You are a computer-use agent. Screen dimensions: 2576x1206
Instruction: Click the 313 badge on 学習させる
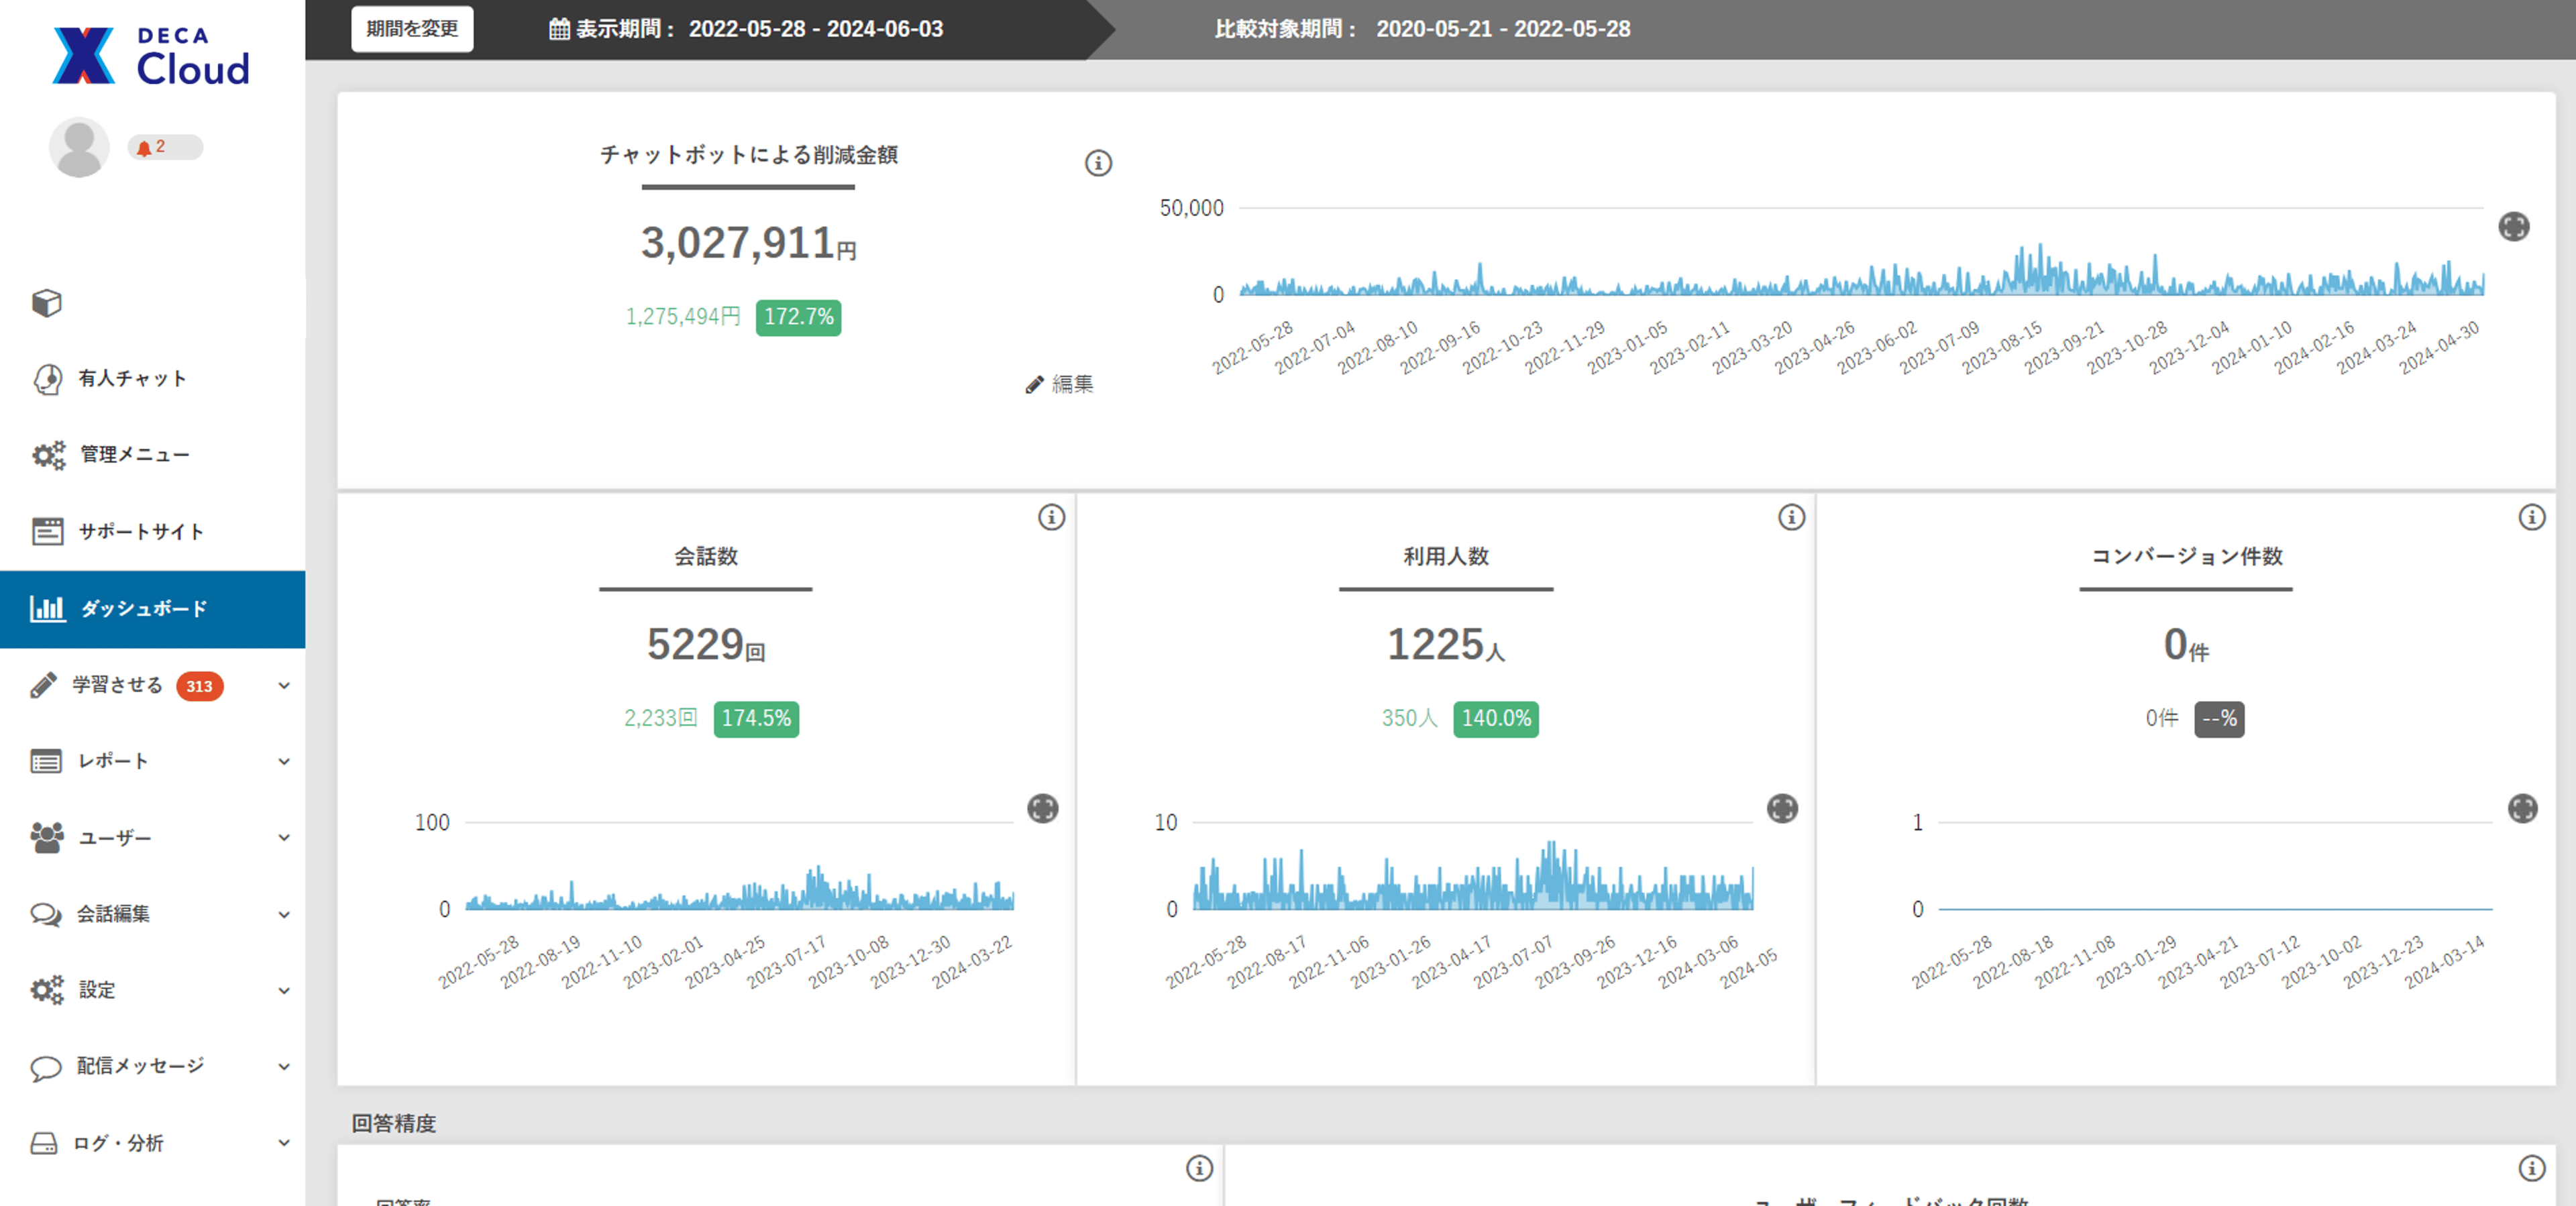tap(199, 686)
